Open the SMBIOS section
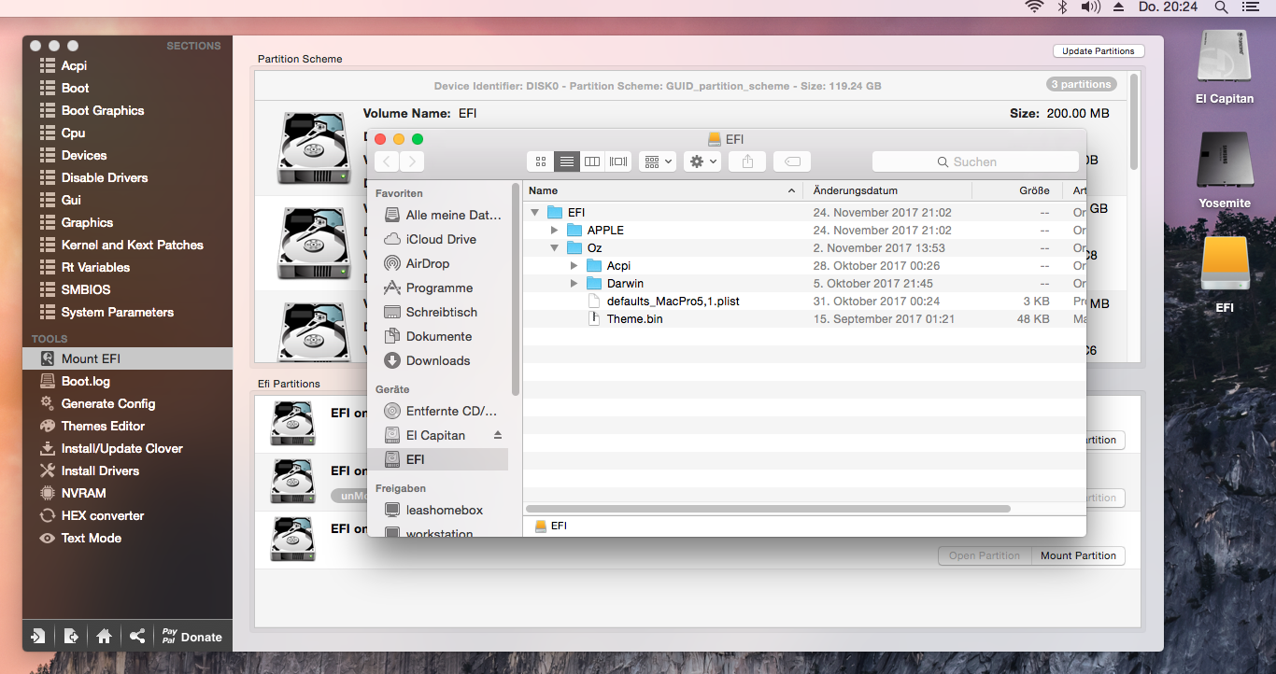This screenshot has height=674, width=1276. (86, 289)
